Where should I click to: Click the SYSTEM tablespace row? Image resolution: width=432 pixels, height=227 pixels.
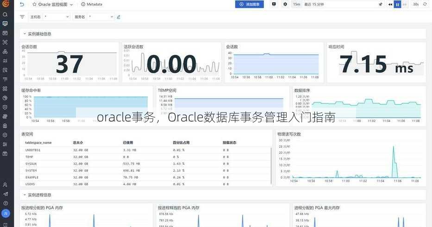145,170
